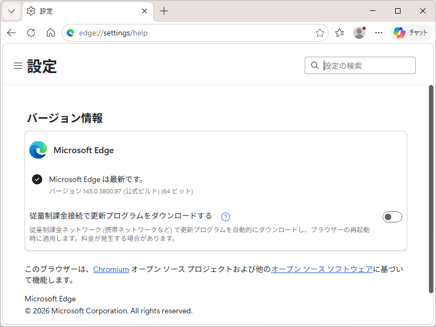The height and width of the screenshot is (327, 436).
Task: Open the browser profile avatar menu
Action: pos(359,32)
